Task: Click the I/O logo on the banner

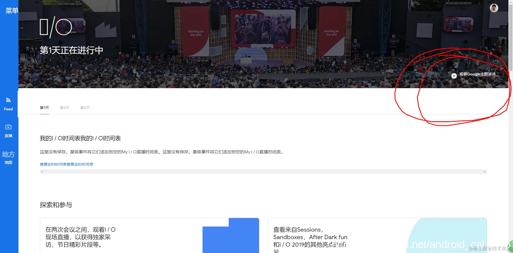Action: click(56, 27)
